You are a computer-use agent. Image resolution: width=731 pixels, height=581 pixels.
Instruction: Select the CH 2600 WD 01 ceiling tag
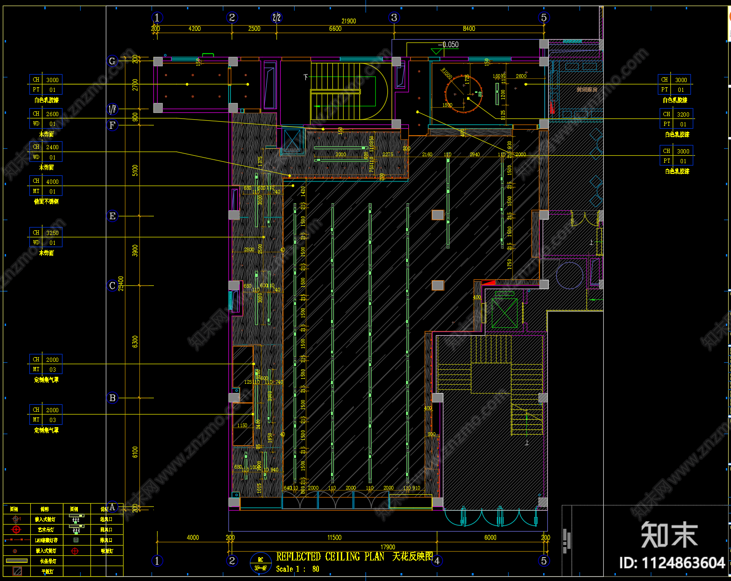[x=46, y=118]
